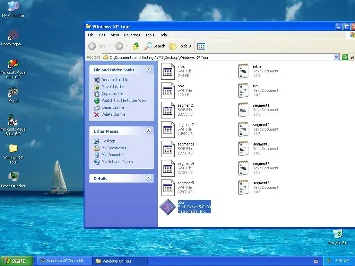Image resolution: width=355 pixels, height=266 pixels.
Task: Open the Forward history dropdown arrow
Action: coord(127,46)
